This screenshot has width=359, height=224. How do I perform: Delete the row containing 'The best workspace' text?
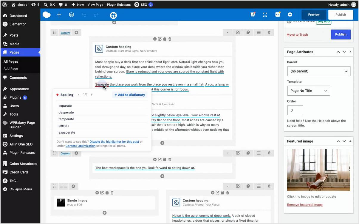(269, 153)
